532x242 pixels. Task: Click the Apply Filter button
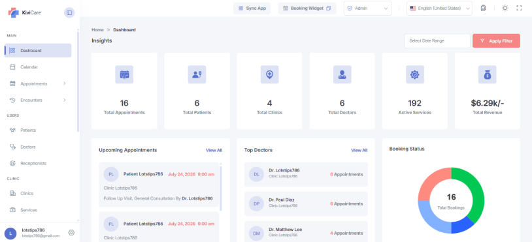pyautogui.click(x=496, y=40)
